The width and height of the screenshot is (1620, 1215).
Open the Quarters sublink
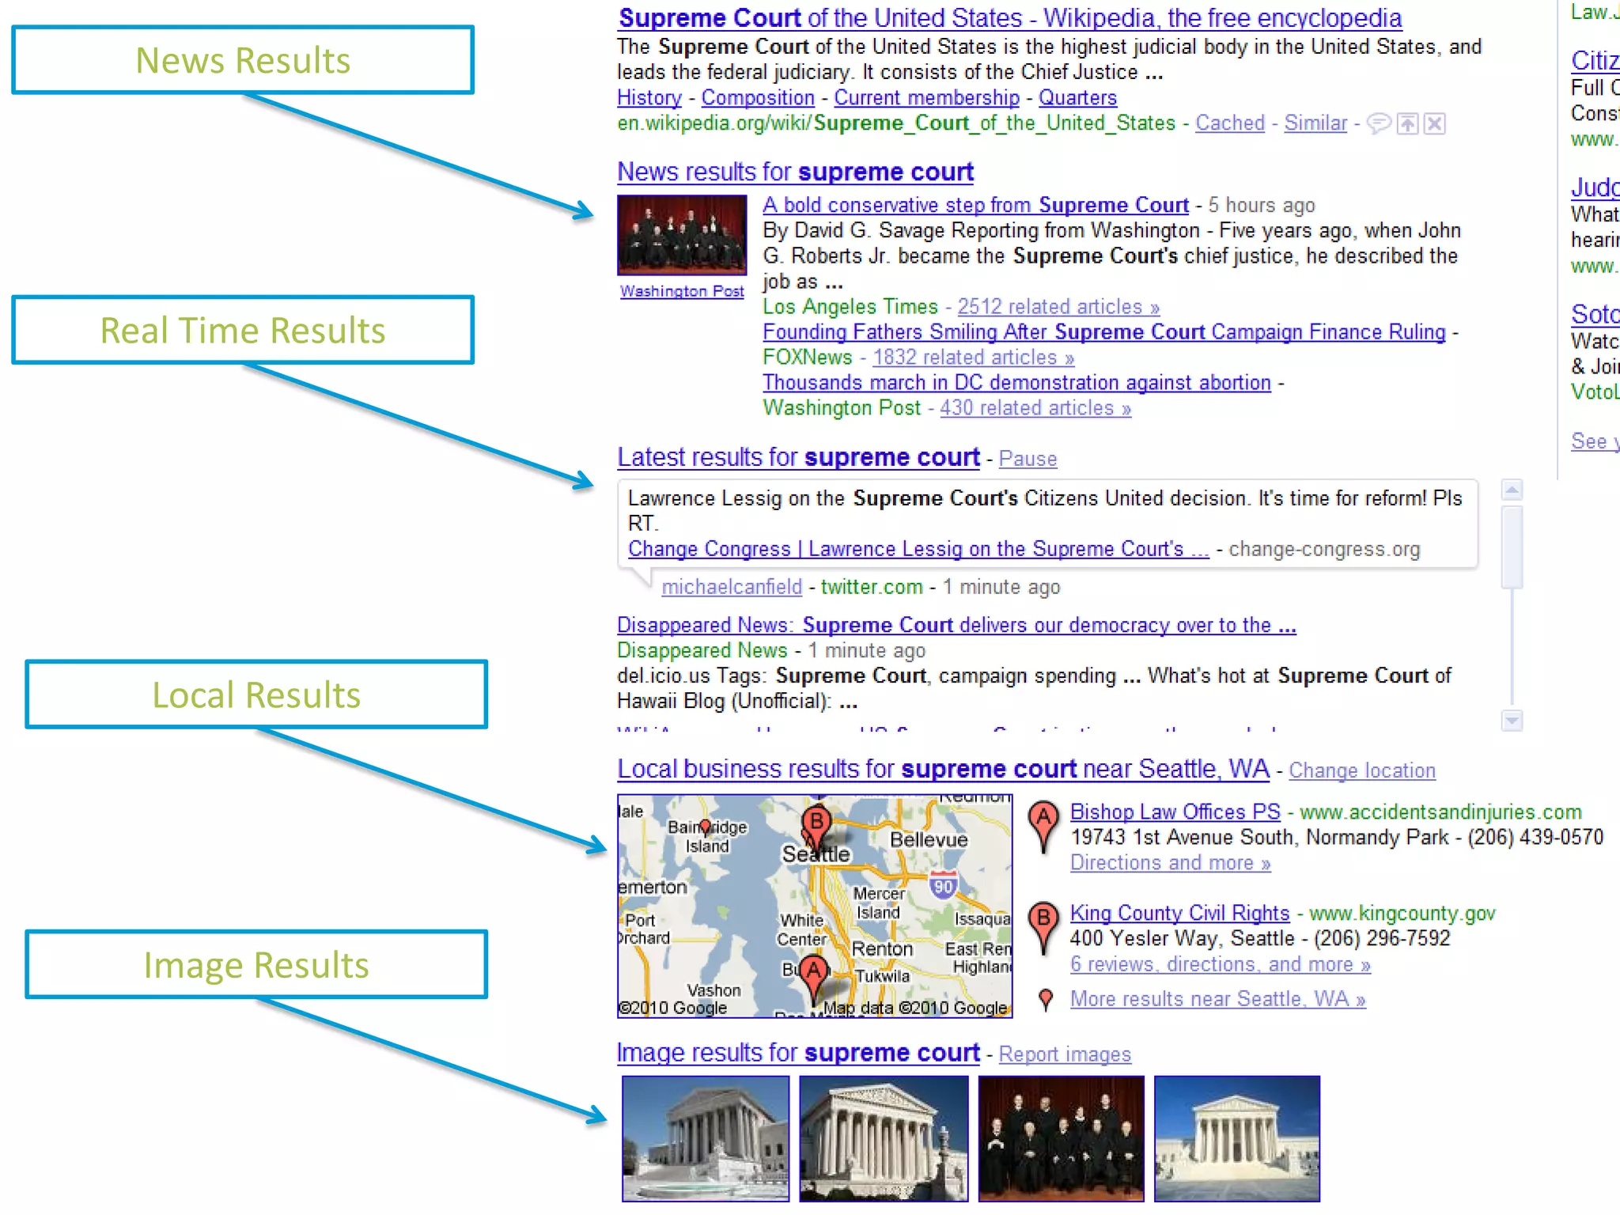(x=1077, y=97)
